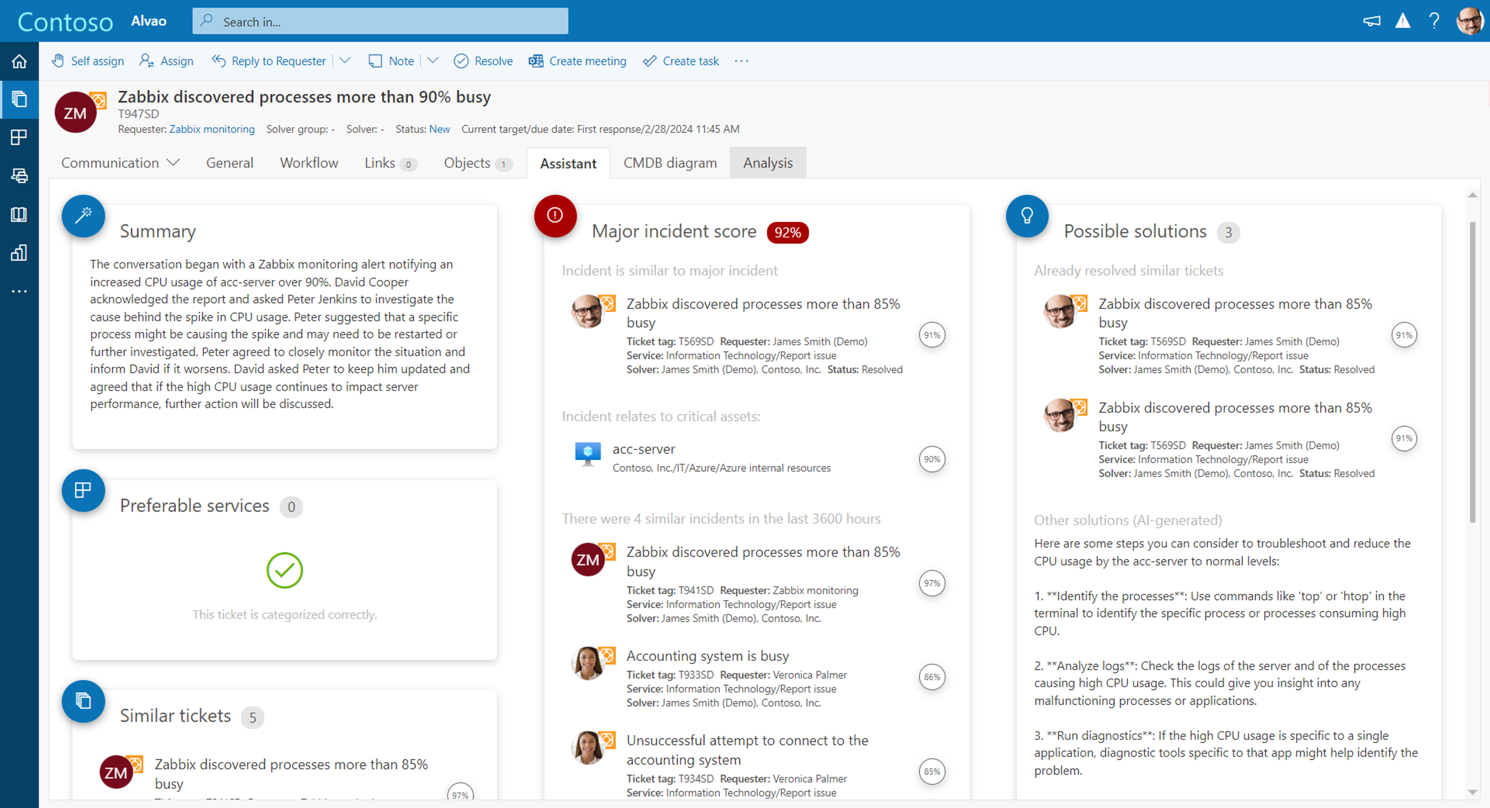The height and width of the screenshot is (808, 1490).
Task: Expand the Note dropdown arrow
Action: point(433,61)
